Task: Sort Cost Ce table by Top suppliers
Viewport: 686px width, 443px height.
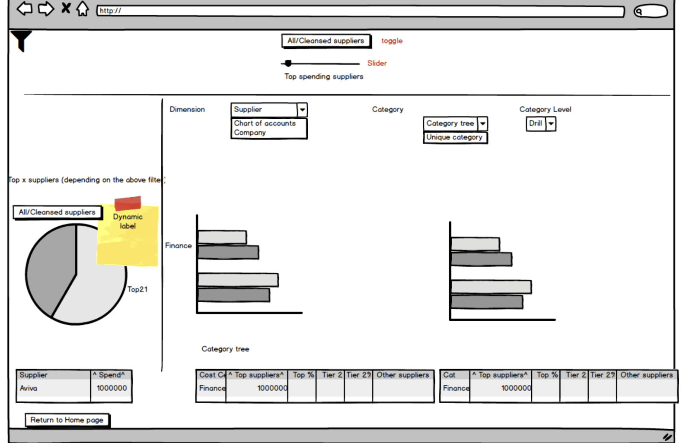Action: click(x=257, y=375)
